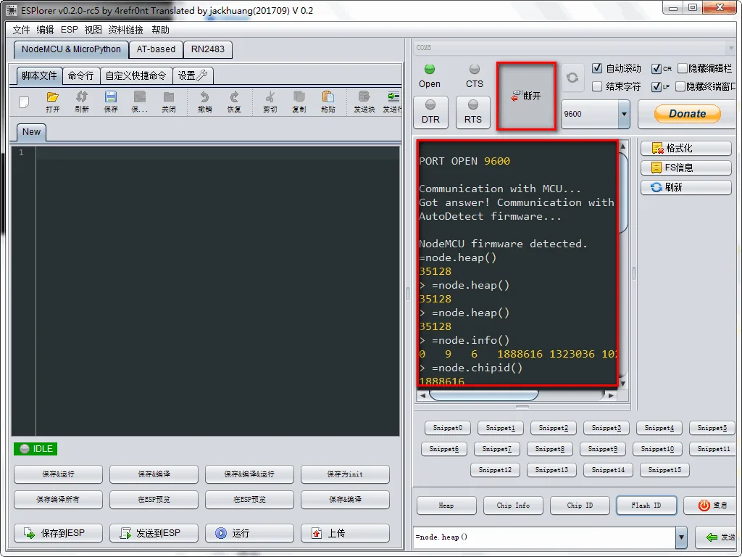This screenshot has height=557, width=742.
Task: Click the =node.heap() command input field
Action: click(x=544, y=537)
